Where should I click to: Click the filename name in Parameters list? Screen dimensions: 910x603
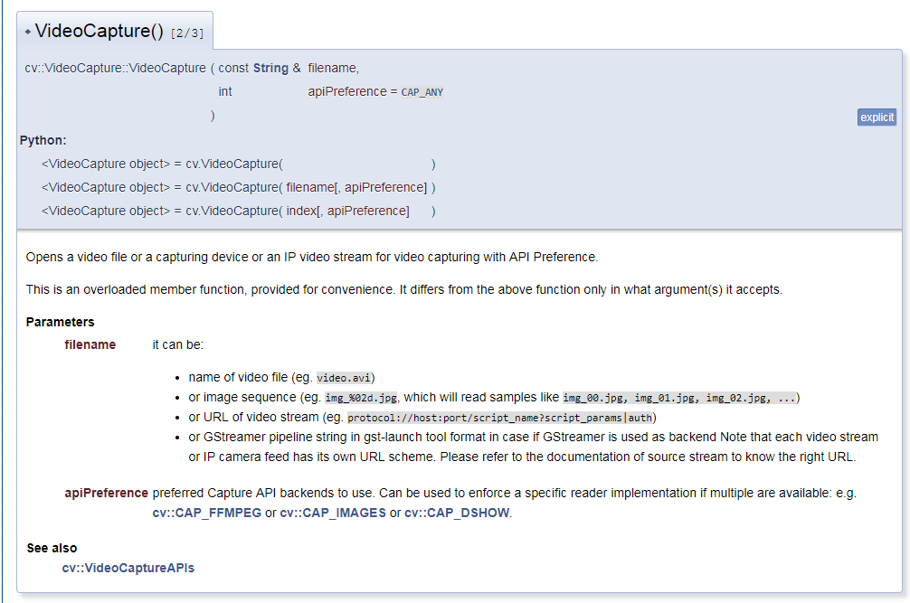pos(90,345)
